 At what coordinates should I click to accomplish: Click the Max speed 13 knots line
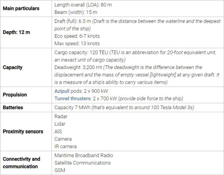coord(77,43)
